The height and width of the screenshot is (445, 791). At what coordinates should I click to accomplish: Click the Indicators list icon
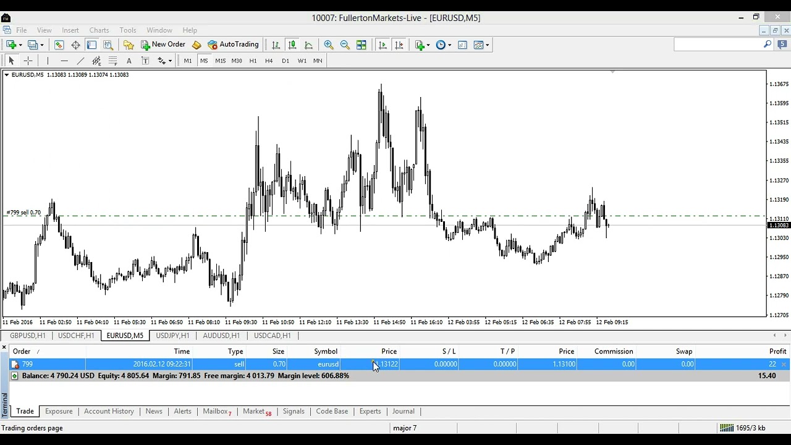pyautogui.click(x=420, y=44)
